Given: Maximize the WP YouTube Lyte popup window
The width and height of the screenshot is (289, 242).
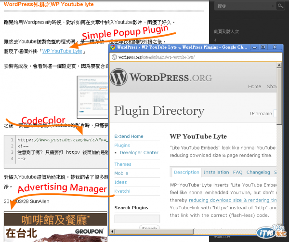Looking at the screenshot, I should (x=263, y=47).
